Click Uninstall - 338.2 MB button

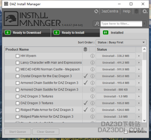point(116,56)
